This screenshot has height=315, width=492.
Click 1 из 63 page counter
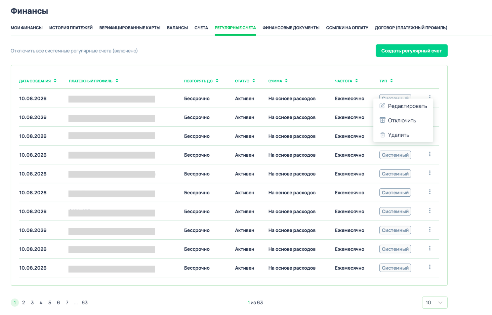(x=255, y=303)
